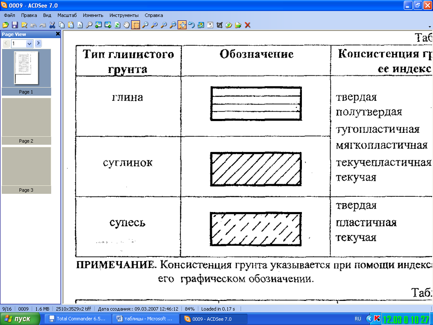Image resolution: width=433 pixels, height=325 pixels.
Task: Click the green taskbar clock display
Action: point(406,319)
